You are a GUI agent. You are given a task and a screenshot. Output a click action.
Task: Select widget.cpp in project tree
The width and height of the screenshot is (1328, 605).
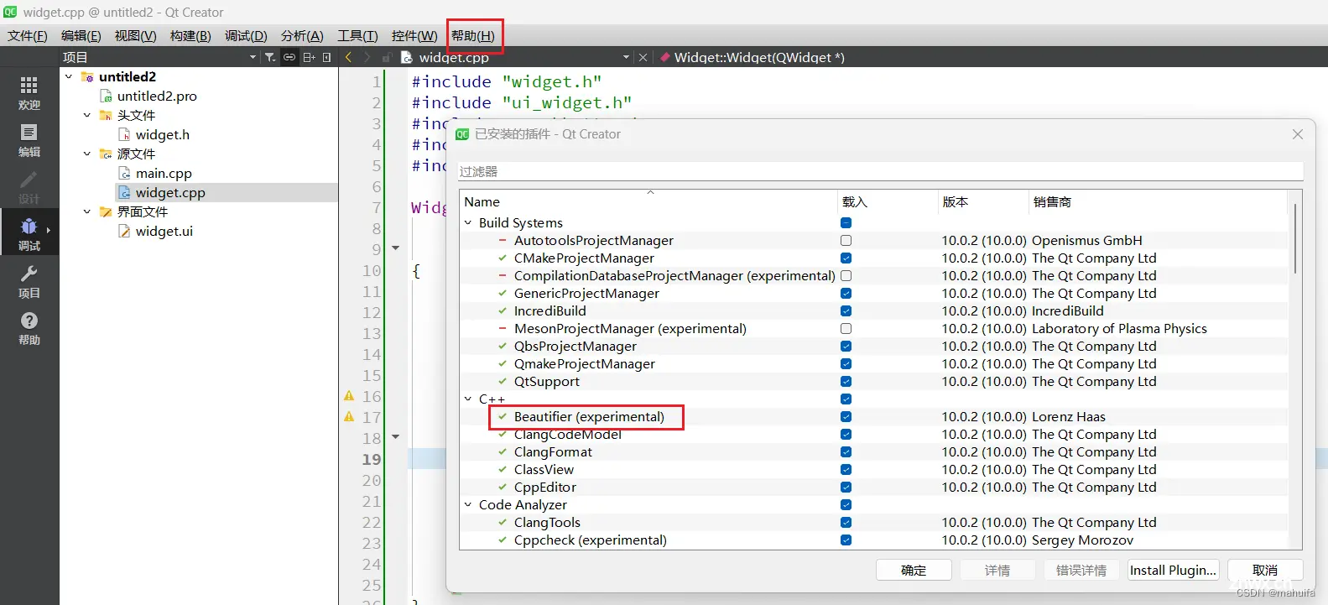(170, 192)
